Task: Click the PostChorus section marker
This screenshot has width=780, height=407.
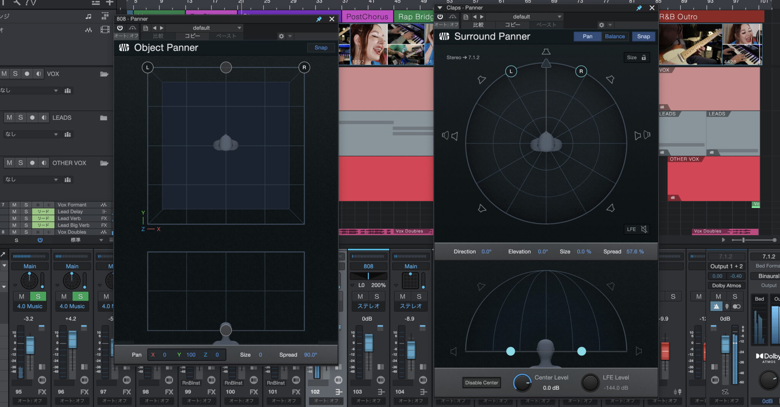Action: click(367, 16)
